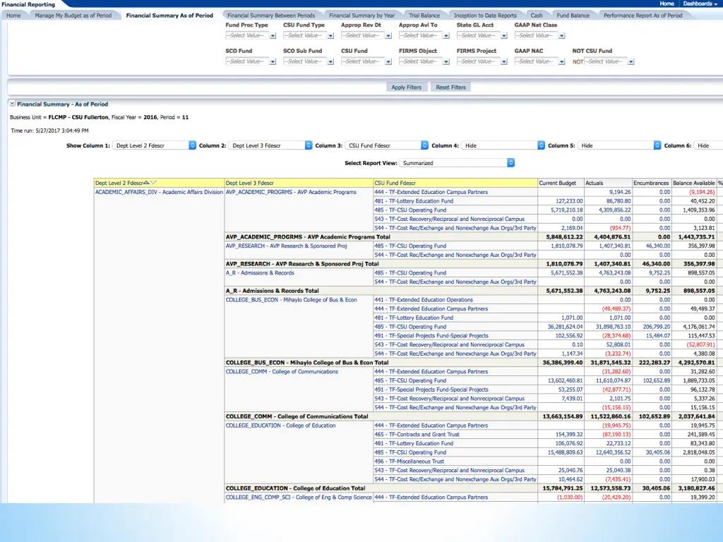Open the Approp Rev Dt dropdown
The image size is (723, 542).
coord(388,35)
